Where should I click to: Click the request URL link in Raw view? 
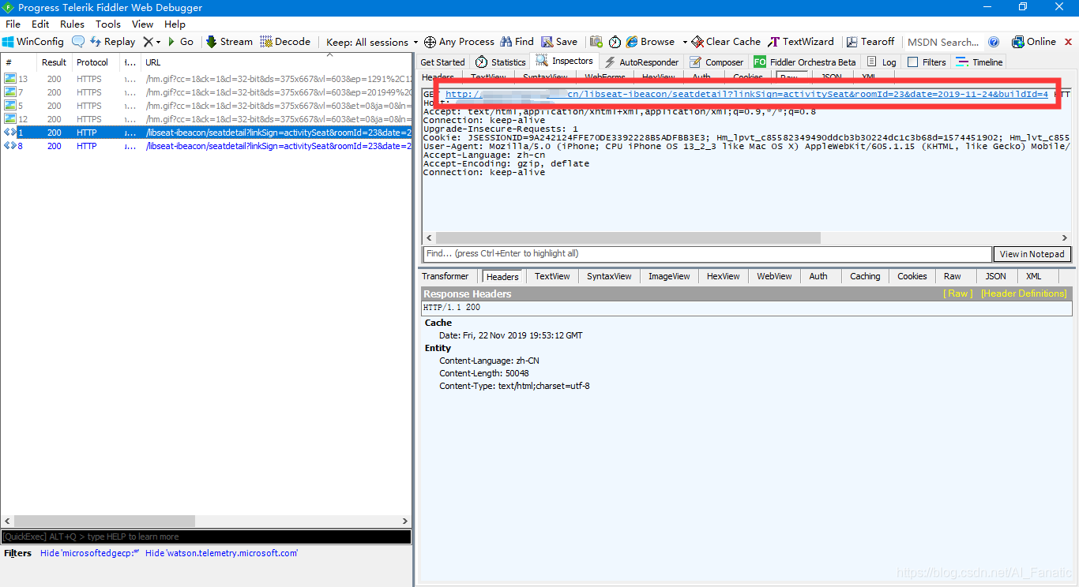click(x=746, y=95)
